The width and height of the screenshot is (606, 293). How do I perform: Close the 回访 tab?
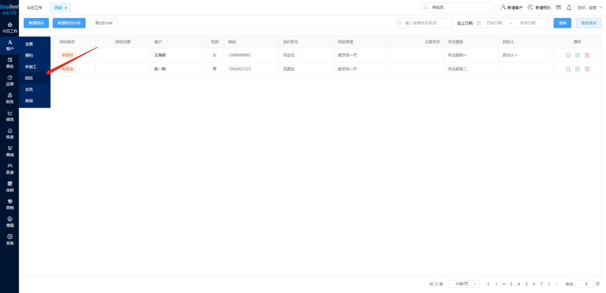coord(66,8)
